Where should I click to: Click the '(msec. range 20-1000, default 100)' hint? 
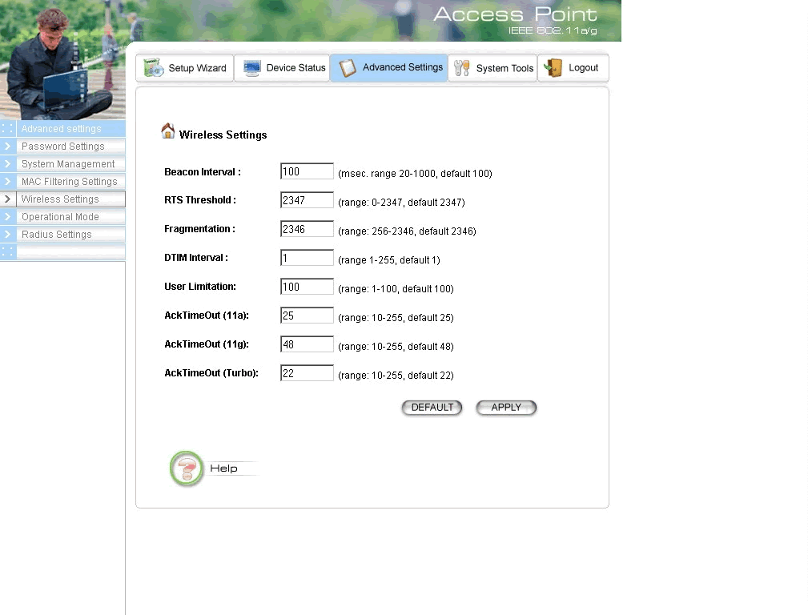coord(415,174)
